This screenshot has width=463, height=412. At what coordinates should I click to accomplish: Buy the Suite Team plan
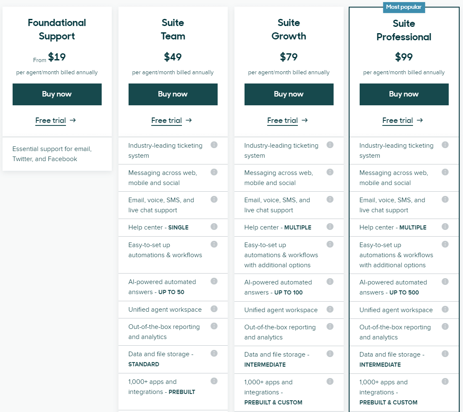tap(173, 94)
